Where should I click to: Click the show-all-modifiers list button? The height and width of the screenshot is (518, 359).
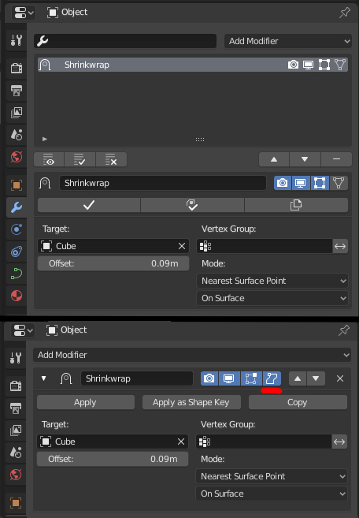[x=49, y=159]
